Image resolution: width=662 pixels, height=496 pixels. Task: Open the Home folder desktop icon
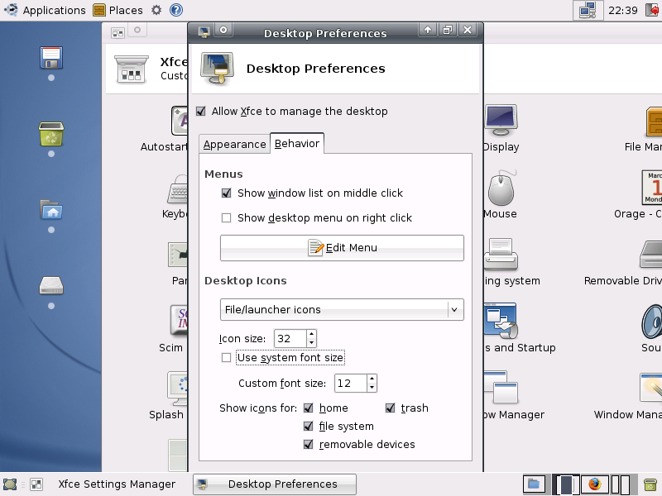coord(51,210)
